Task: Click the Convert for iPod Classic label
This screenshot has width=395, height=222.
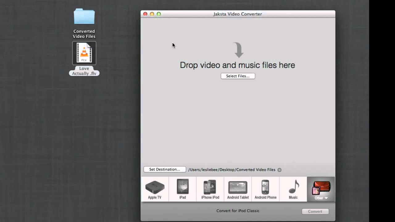Action: (x=238, y=211)
